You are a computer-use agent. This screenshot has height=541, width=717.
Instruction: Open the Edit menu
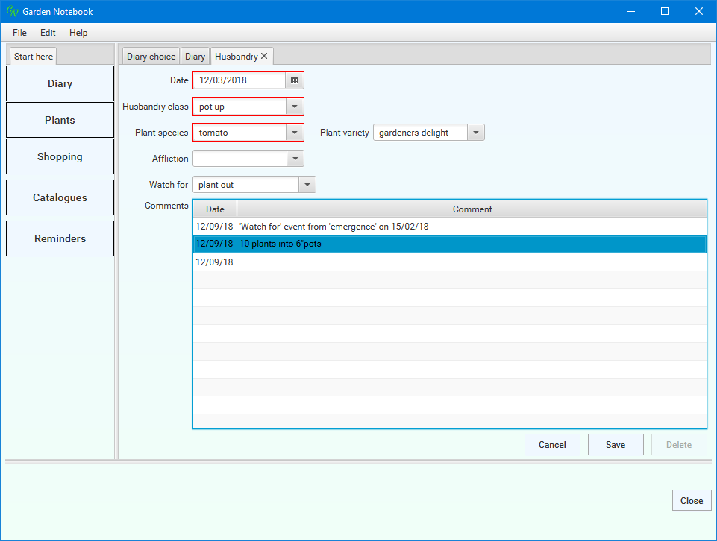(x=48, y=33)
